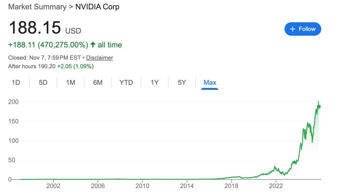
Task: Click the green endpoint dot on chart
Action: (319, 106)
